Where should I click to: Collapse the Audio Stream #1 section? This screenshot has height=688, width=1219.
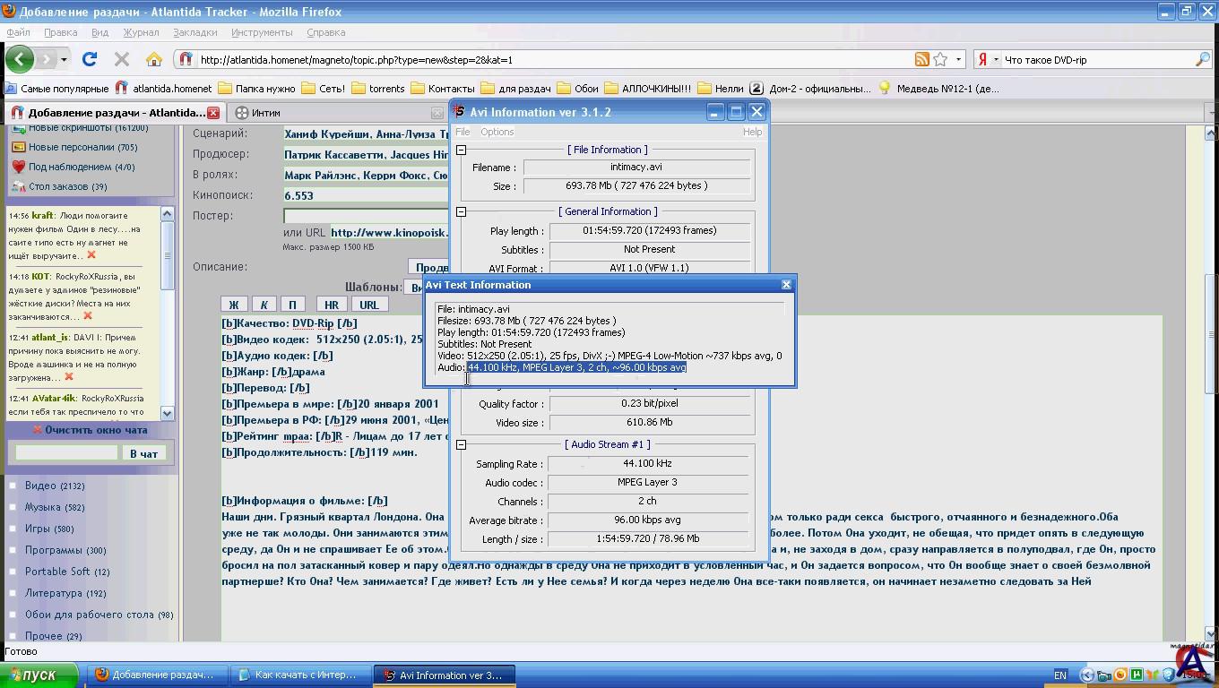point(462,444)
